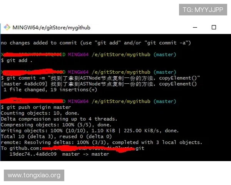Screen dimensions: 231x185
Task: Click the '1 file changed, 19 insertions' line
Action: click(50, 90)
